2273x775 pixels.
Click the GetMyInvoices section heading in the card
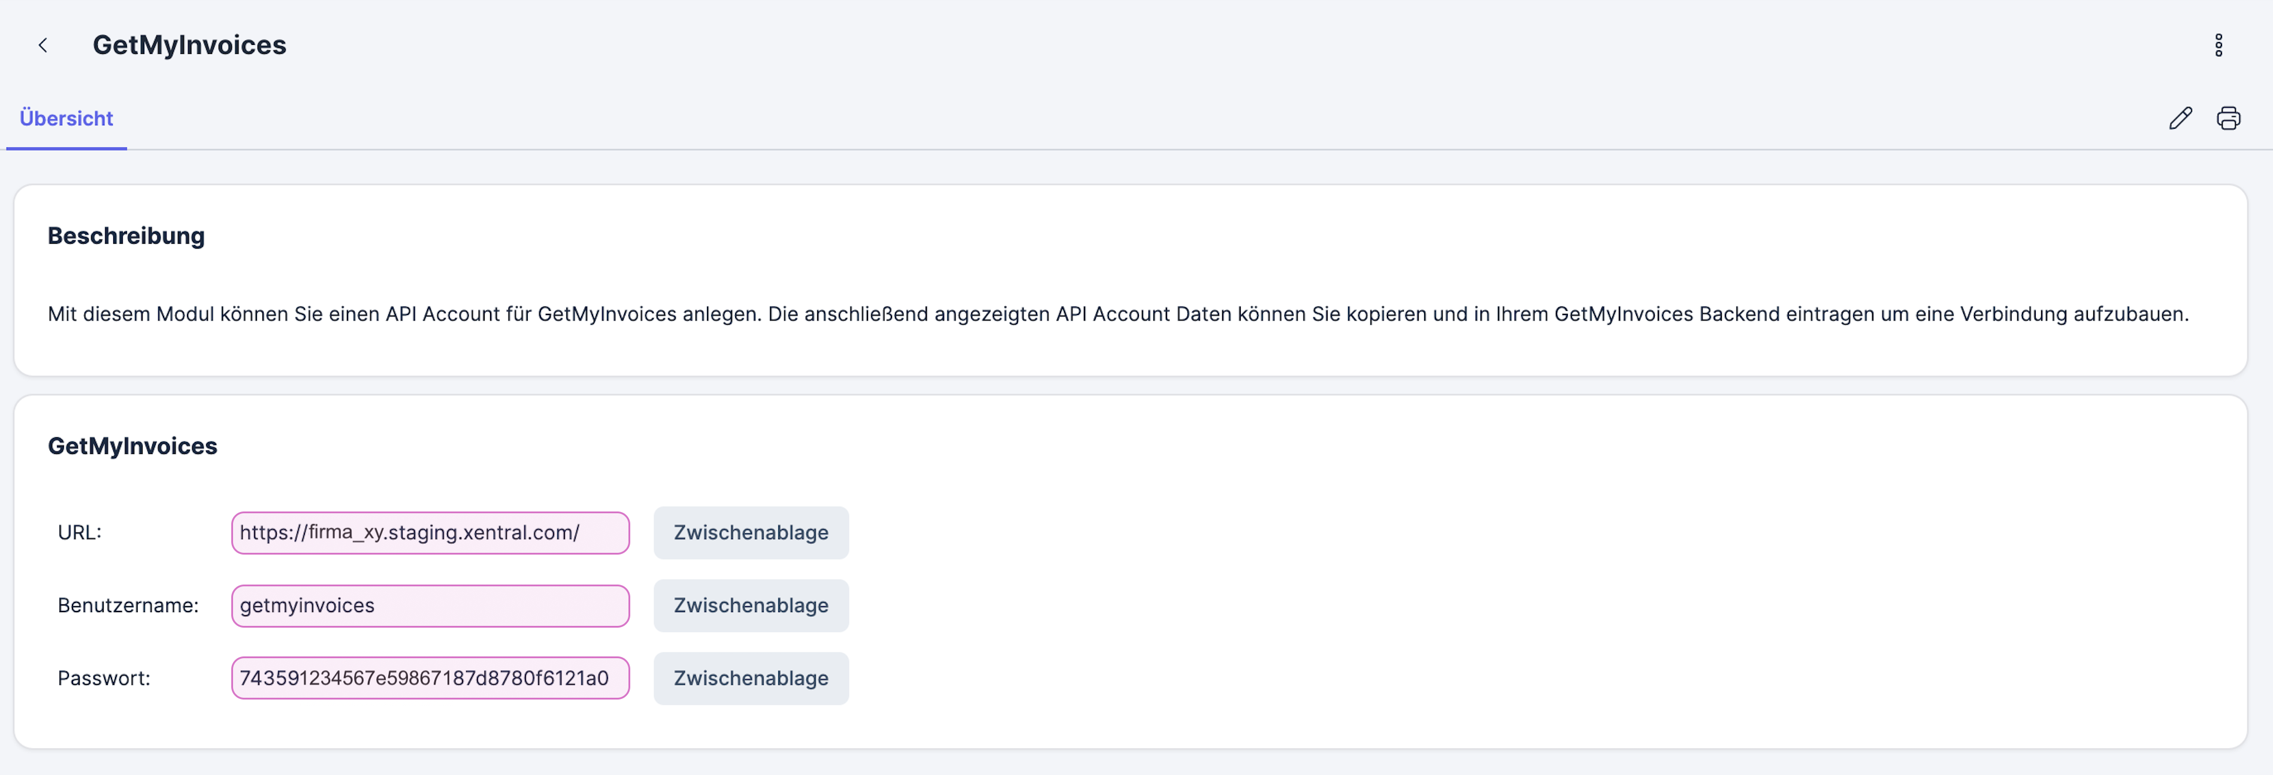132,446
